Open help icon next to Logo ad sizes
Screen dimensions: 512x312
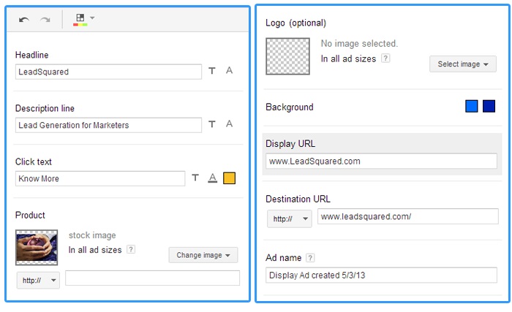(385, 58)
